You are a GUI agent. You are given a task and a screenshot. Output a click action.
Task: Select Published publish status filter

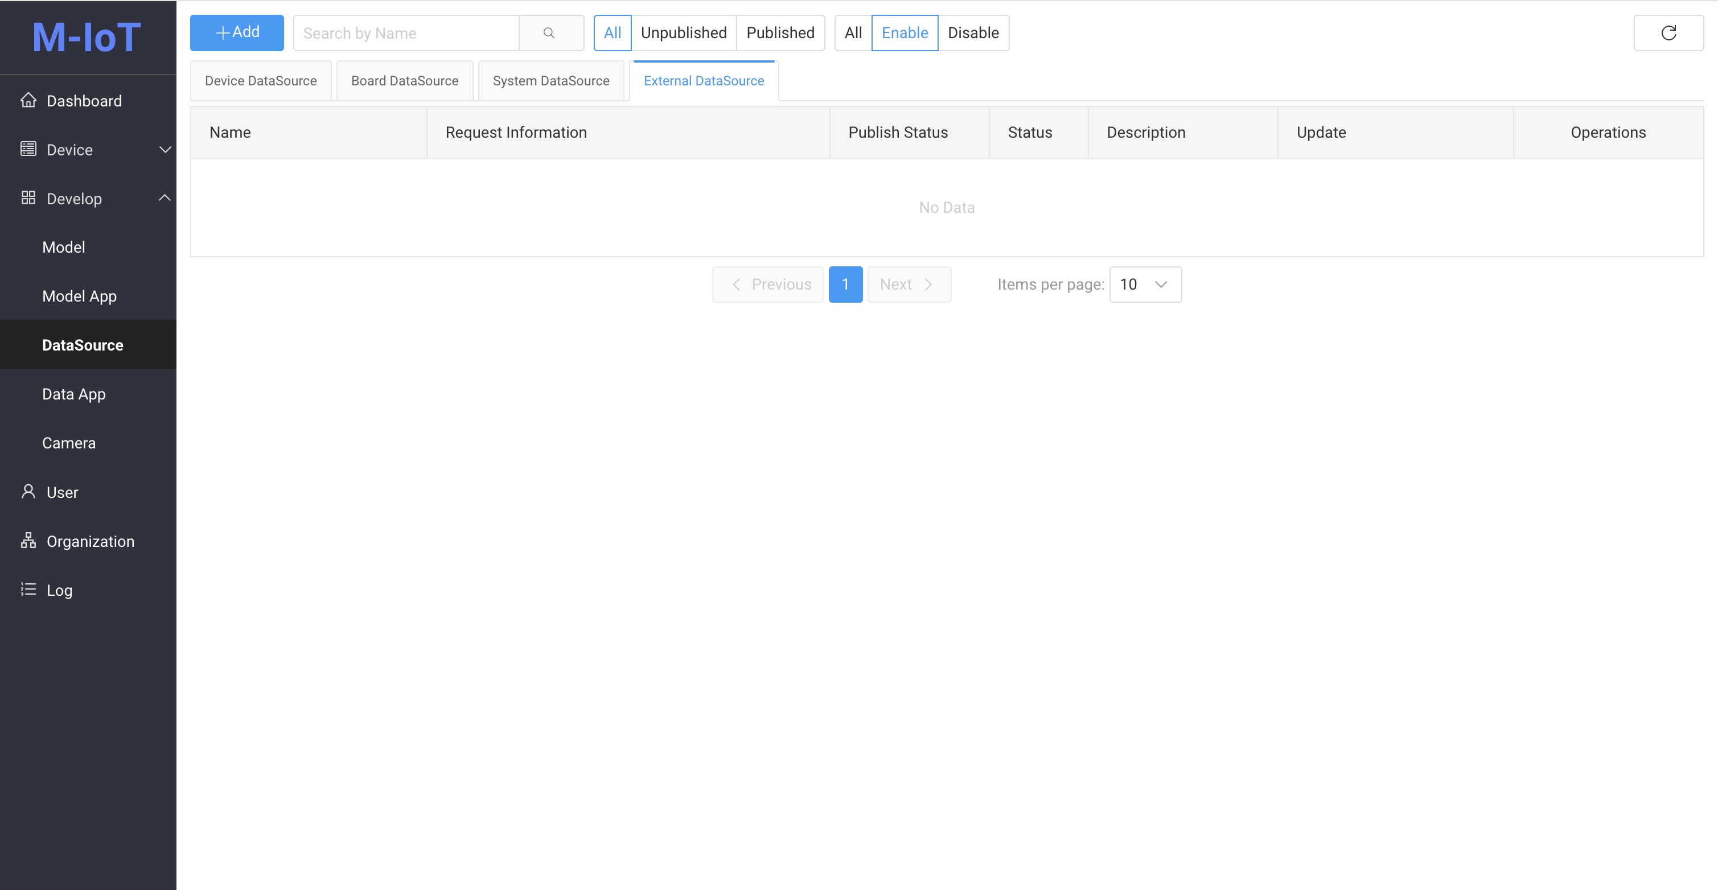781,33
